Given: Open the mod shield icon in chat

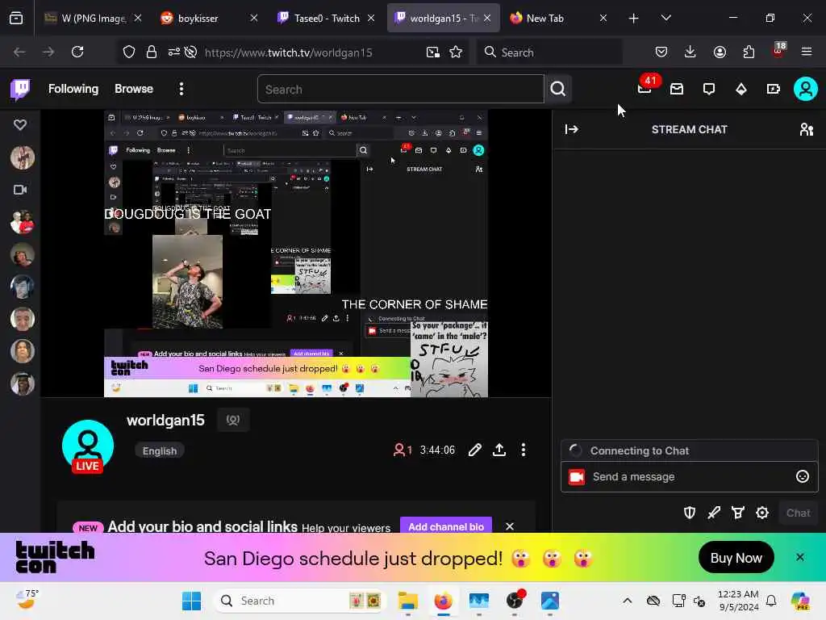Looking at the screenshot, I should pos(690,513).
